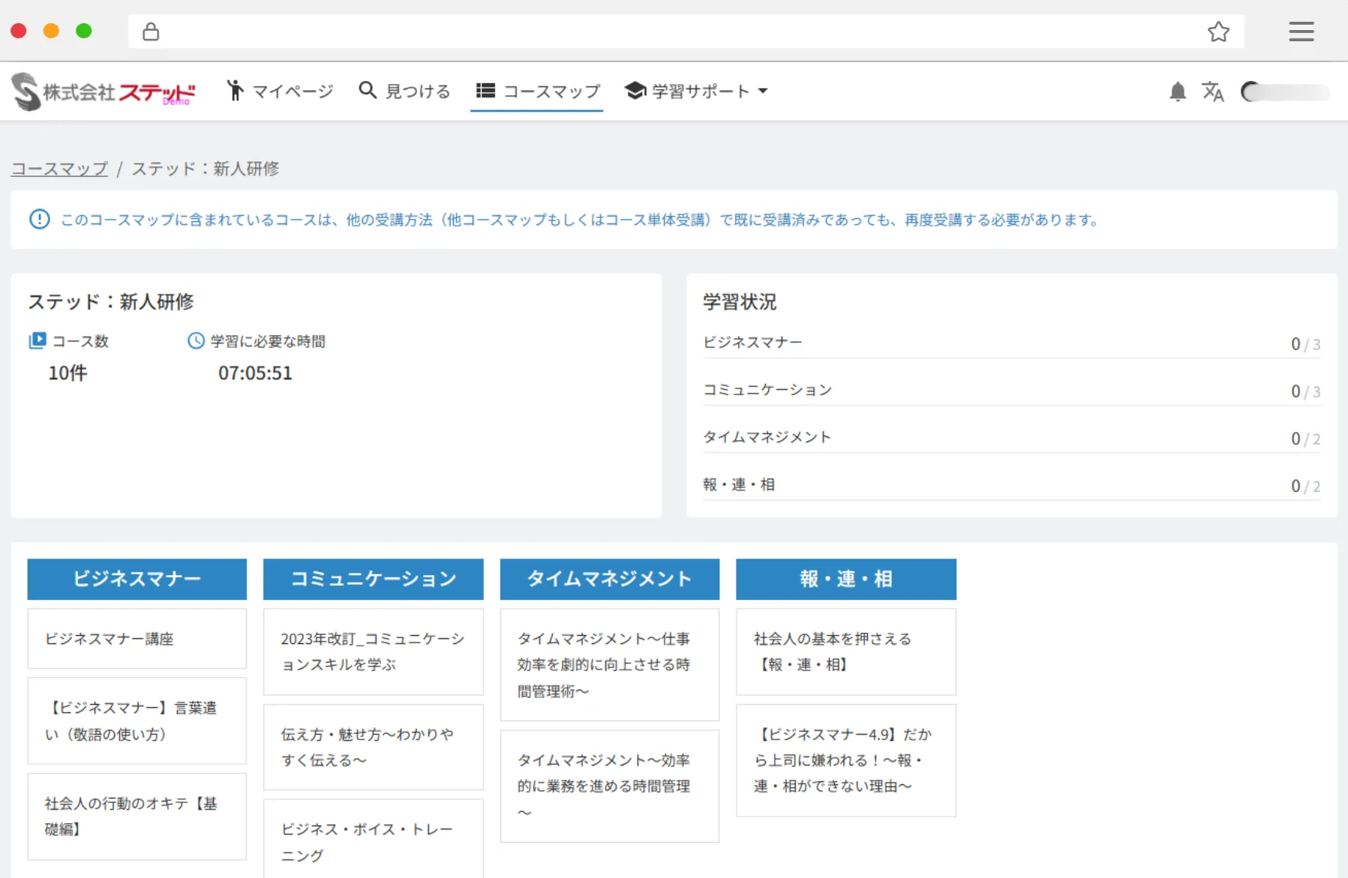
Task: Open the 学習サポート menu label
Action: 701,91
